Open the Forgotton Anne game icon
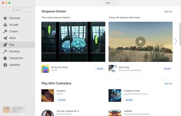Viewport: 181px width, 116px height. click(115, 95)
